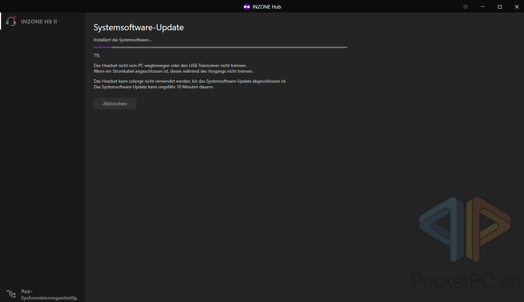Click the Systemsoftware-Update heading
This screenshot has height=302, width=524.
tap(139, 27)
